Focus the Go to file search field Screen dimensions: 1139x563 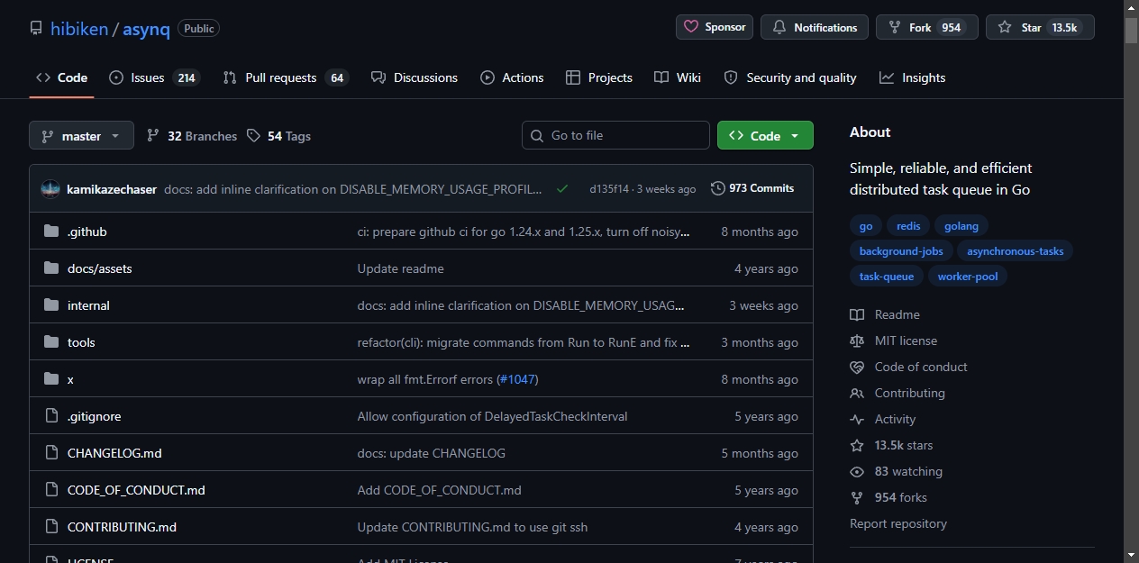pyautogui.click(x=615, y=135)
